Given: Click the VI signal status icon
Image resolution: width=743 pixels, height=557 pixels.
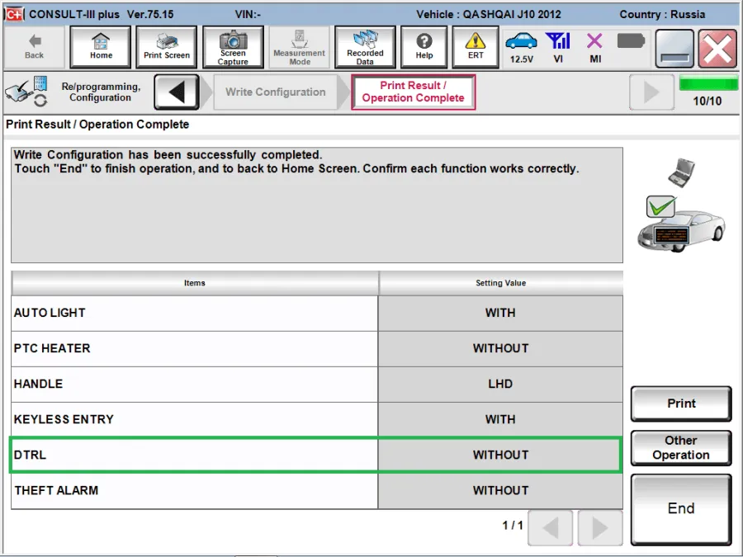Looking at the screenshot, I should pos(558,47).
